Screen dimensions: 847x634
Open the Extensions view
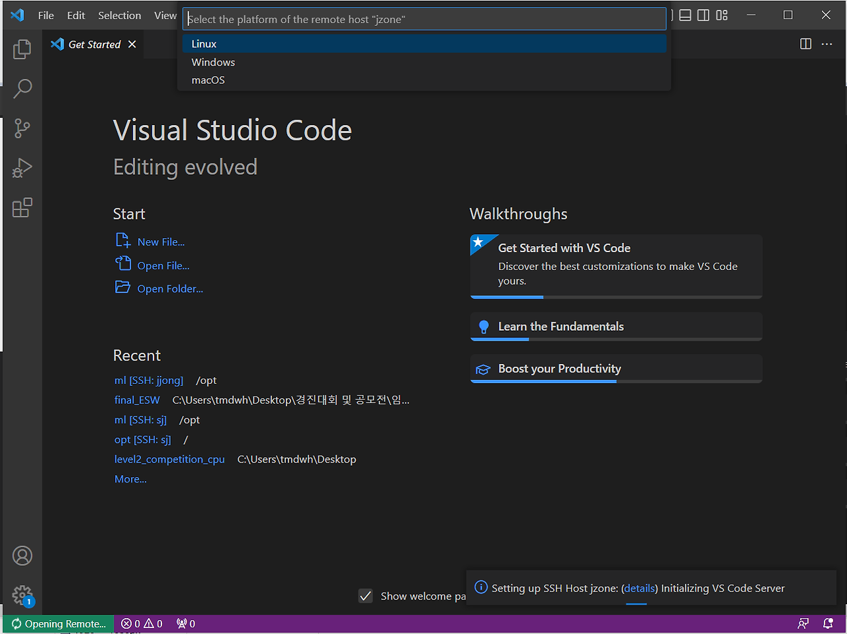(x=22, y=208)
